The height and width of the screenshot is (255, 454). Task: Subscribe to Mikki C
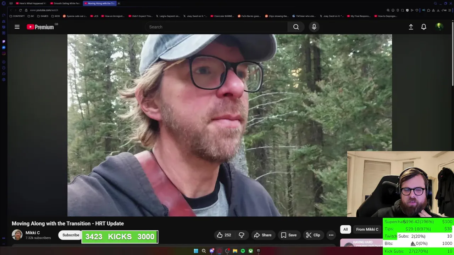point(71,235)
